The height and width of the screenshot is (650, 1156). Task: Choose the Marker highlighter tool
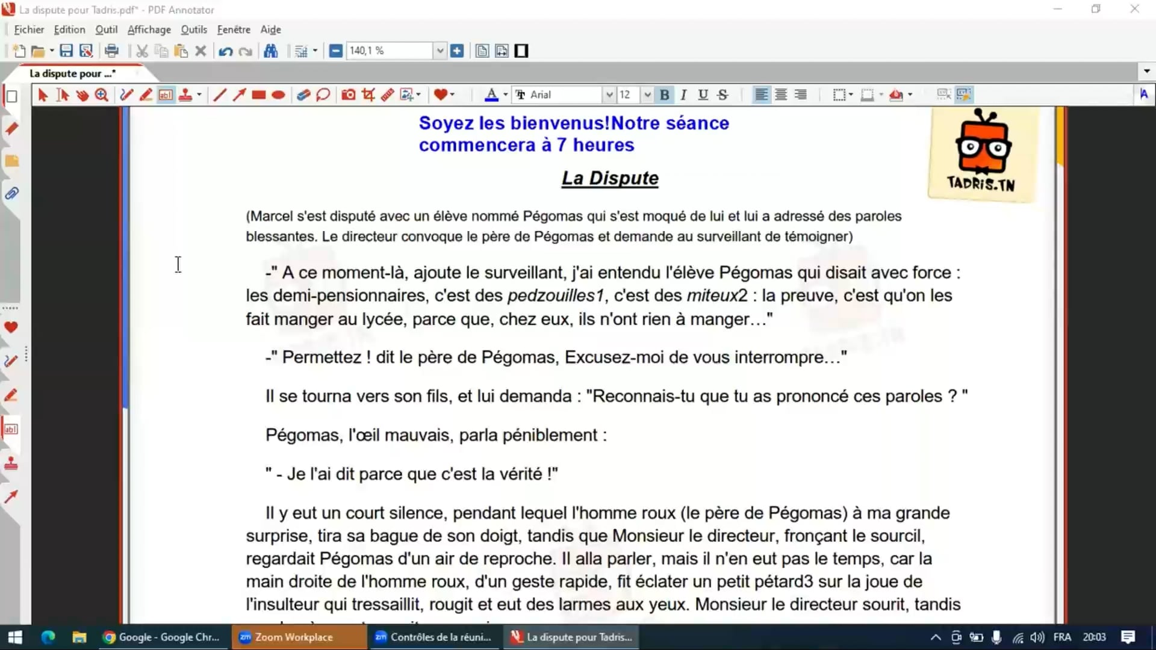pos(146,94)
